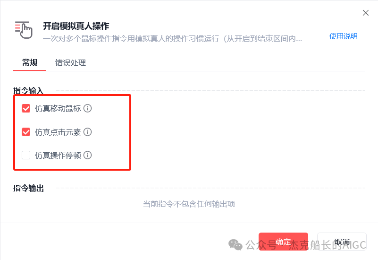Click the 当前指令不包含任何输出项 placeholder text
This screenshot has height=260, width=378.
pos(189,204)
